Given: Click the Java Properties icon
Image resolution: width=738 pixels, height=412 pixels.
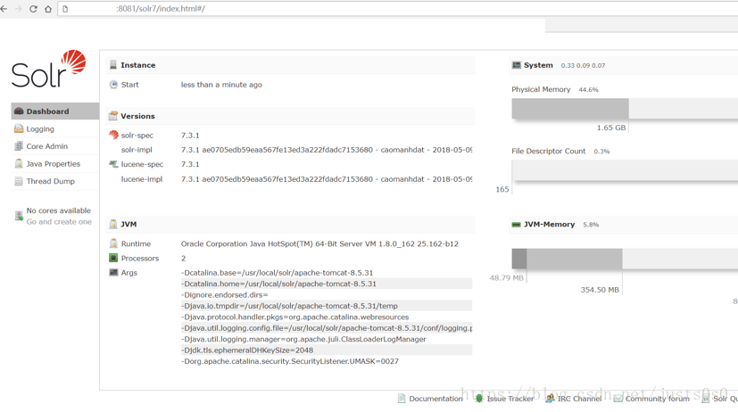Looking at the screenshot, I should (19, 164).
